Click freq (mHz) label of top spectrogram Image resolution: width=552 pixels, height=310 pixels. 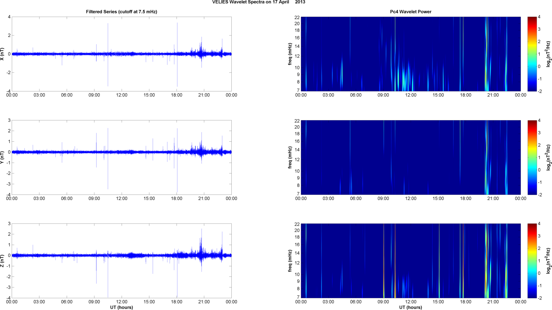click(290, 54)
